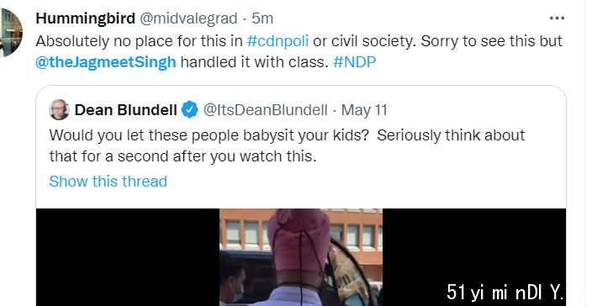The image size is (608, 306).
Task: Click the May 11 date on quoted tweet
Action: (x=364, y=110)
